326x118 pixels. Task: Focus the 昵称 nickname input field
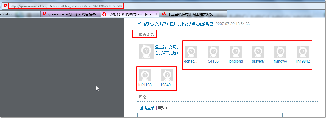pyautogui.click(x=191, y=108)
